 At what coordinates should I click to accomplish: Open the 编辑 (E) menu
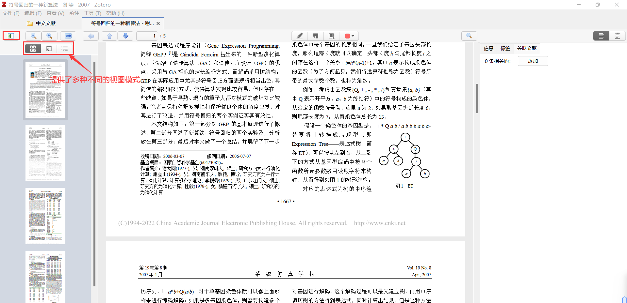pos(33,13)
